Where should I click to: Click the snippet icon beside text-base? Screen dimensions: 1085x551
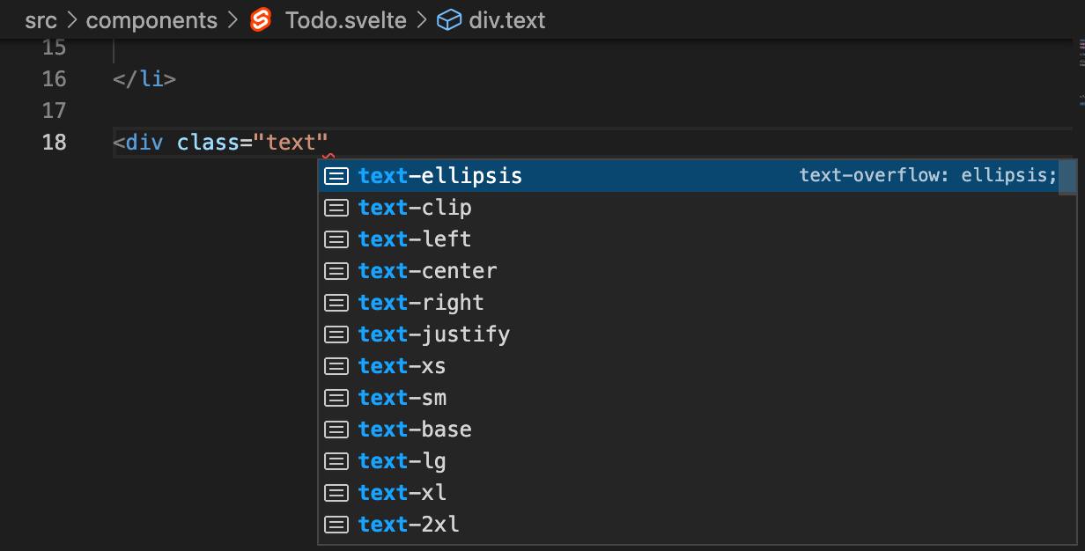[x=336, y=430]
